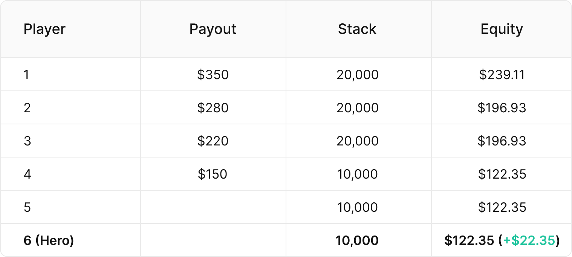Click player 1's 20,000 stack cell
Screen dimensions: 572x257
tap(358, 75)
